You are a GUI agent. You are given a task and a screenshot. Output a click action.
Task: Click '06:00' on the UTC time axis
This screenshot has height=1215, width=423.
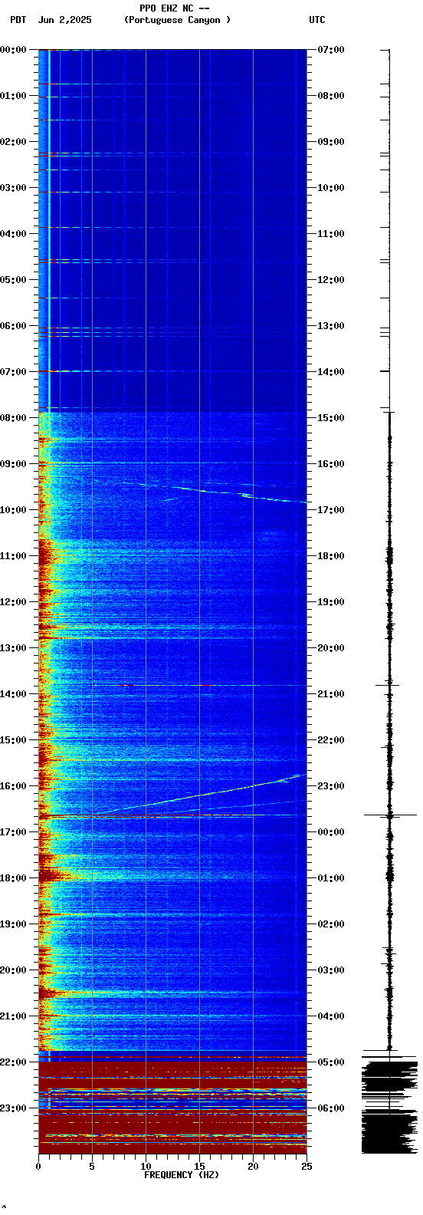tap(331, 1108)
